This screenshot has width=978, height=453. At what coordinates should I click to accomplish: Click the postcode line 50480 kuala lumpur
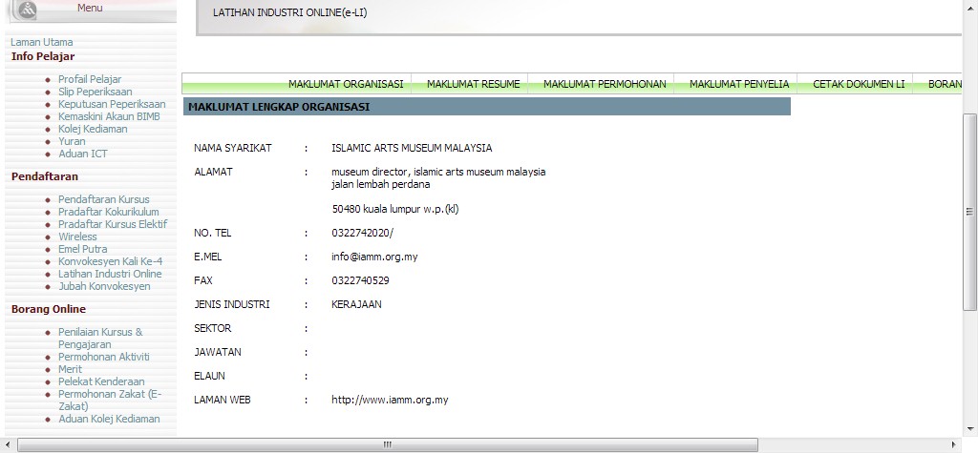point(395,210)
